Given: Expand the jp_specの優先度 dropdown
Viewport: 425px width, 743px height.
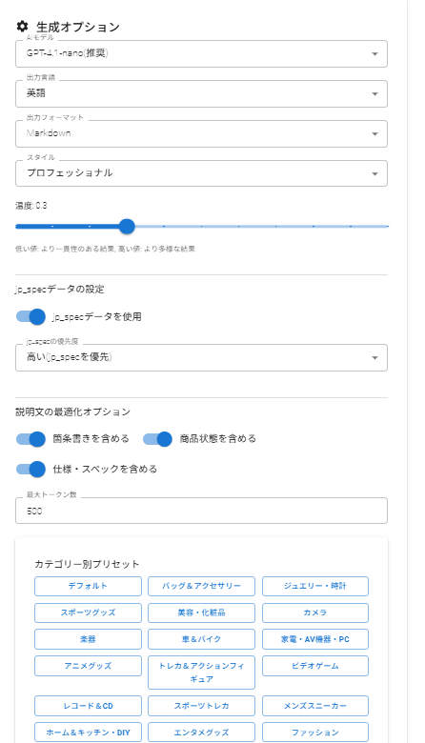Looking at the screenshot, I should click(x=201, y=358).
